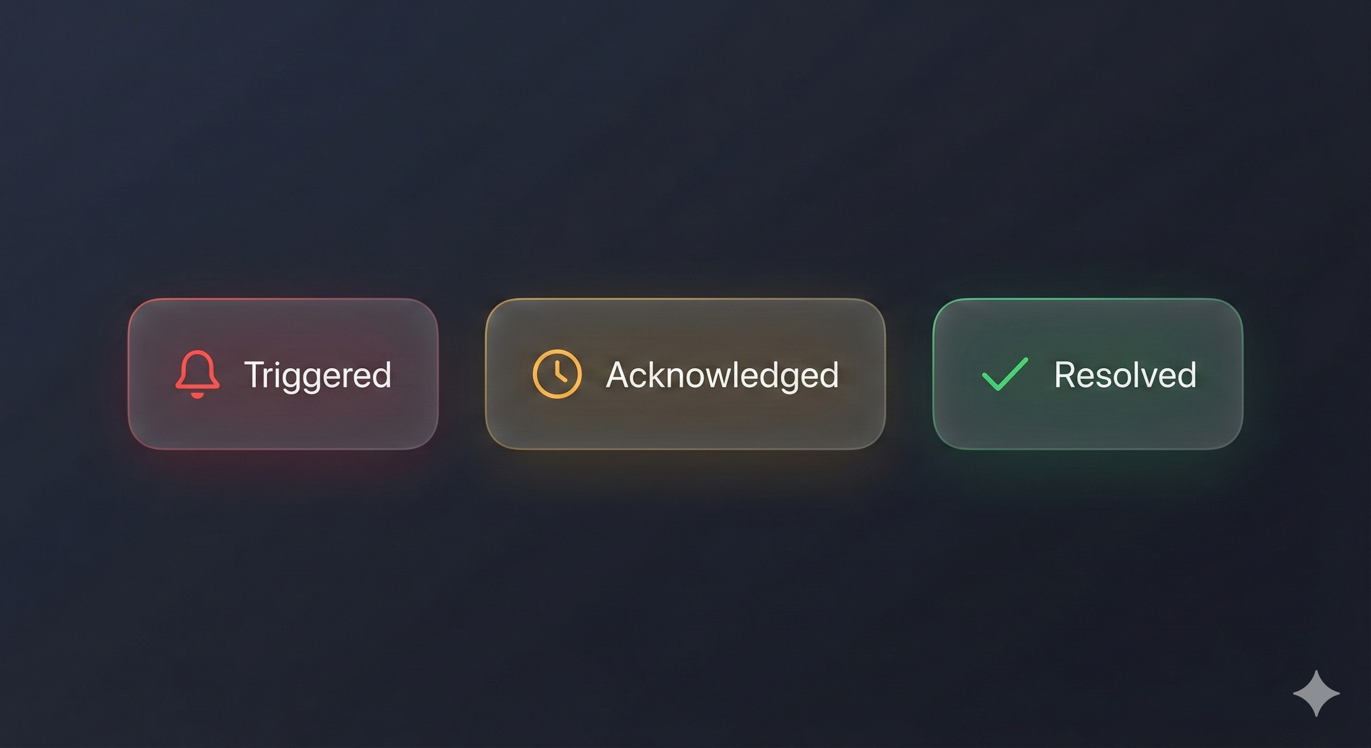The width and height of the screenshot is (1371, 748).
Task: Choose the amber-bordered status pill
Action: click(x=685, y=374)
